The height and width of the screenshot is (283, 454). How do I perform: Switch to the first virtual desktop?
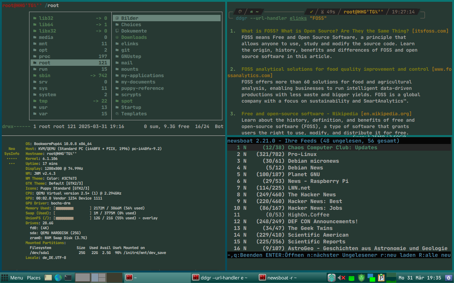pos(83,277)
